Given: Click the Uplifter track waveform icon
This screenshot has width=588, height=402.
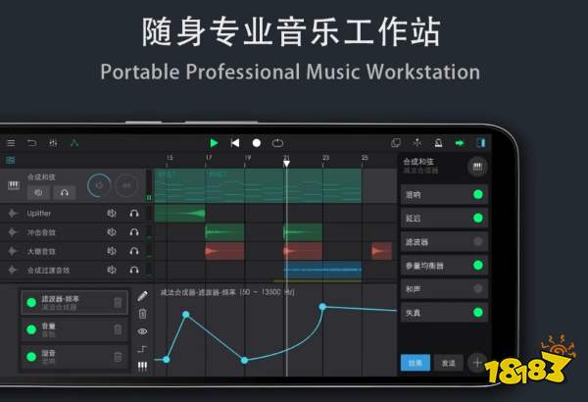Looking at the screenshot, I should 13,213.
